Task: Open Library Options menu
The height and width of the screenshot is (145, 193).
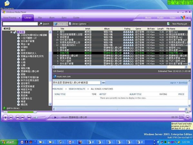Action: 78,24
